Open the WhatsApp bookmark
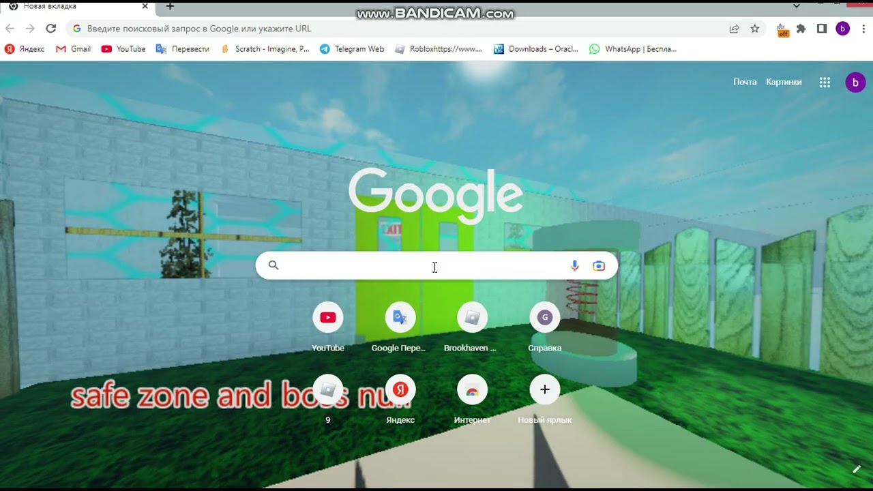Screen dimensions: 873x491 tap(633, 49)
